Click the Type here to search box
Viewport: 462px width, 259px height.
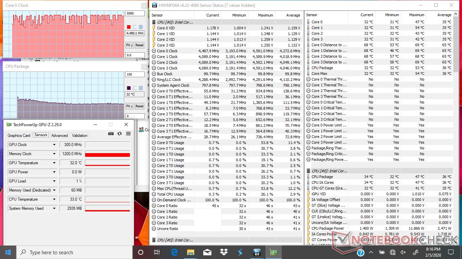[x=74, y=252]
